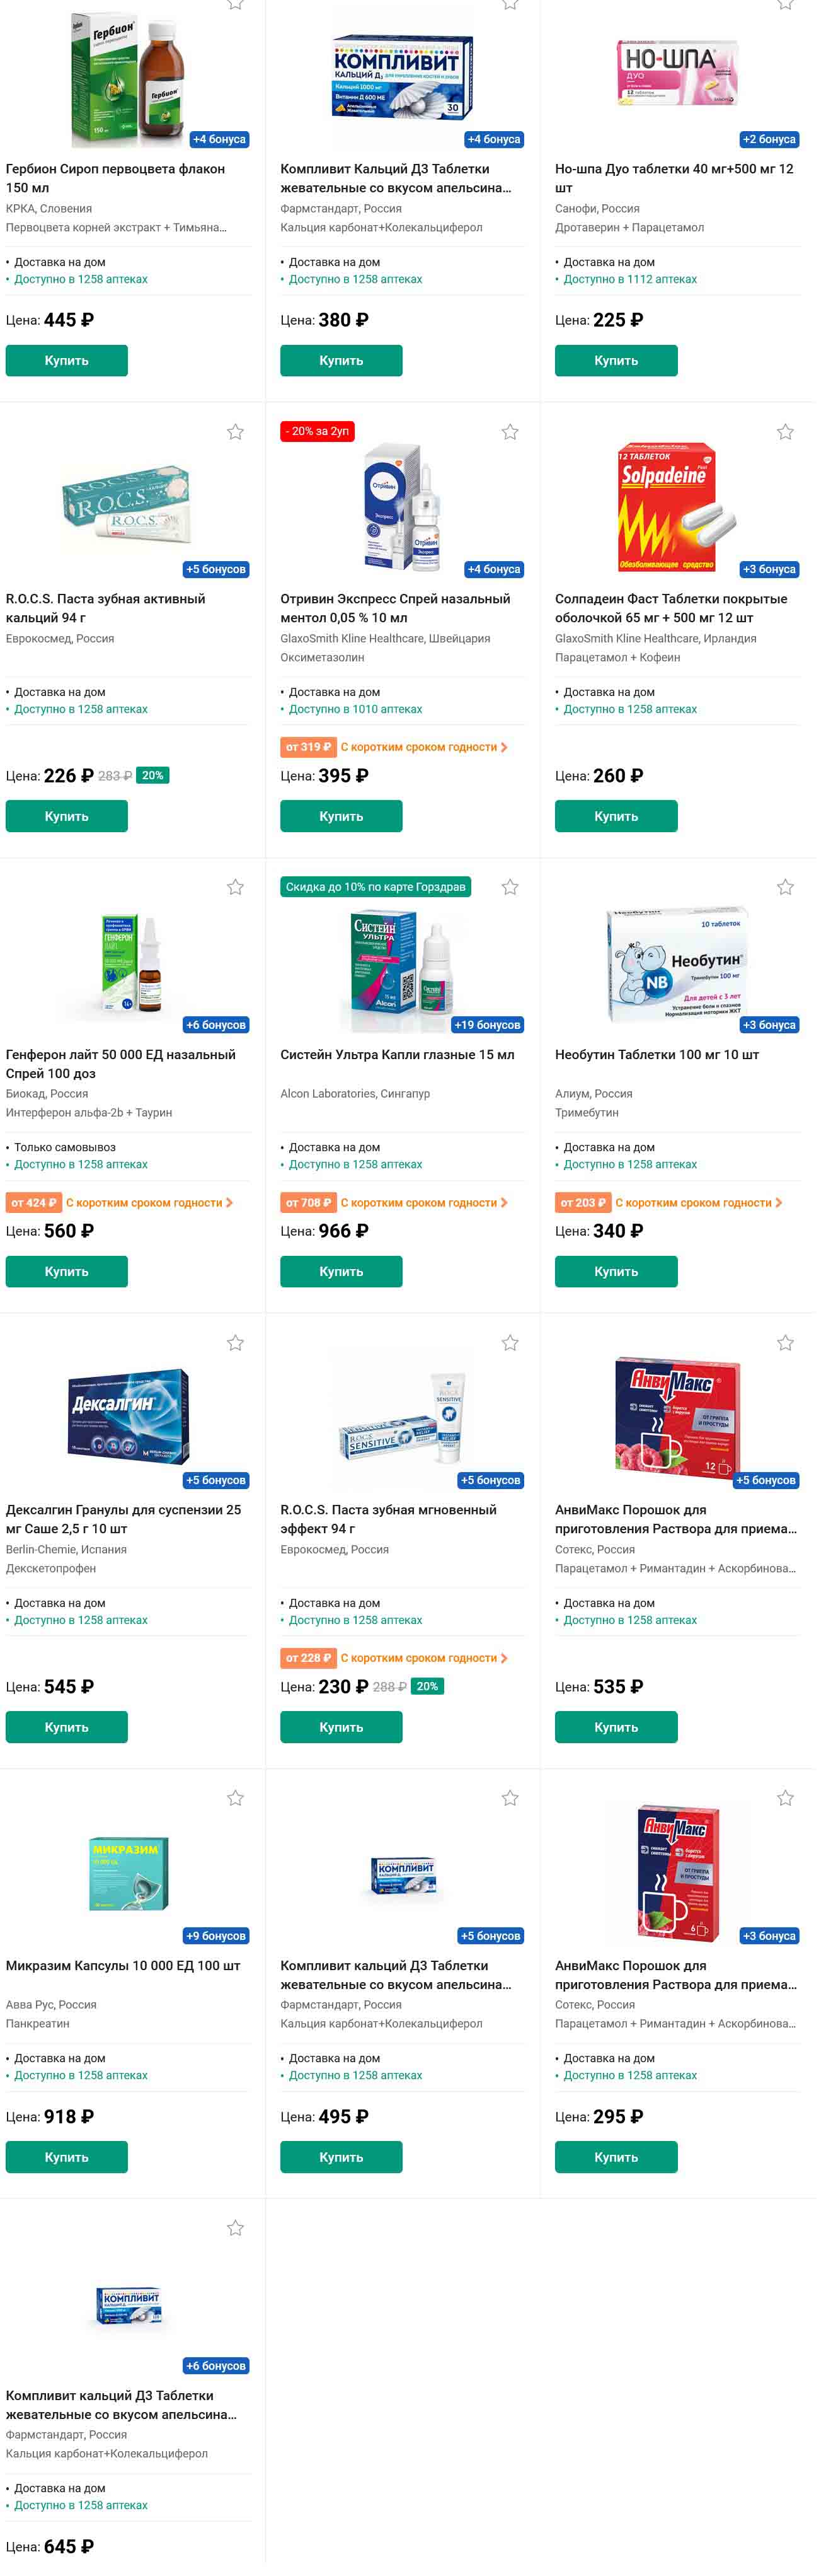
Task: Open Но-шпа Дуо таблетки product page
Action: 675,178
